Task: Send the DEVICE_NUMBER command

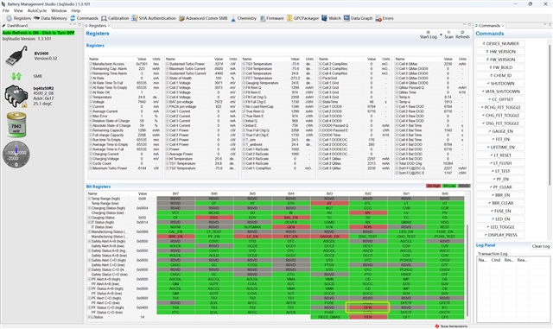Action: [500, 44]
